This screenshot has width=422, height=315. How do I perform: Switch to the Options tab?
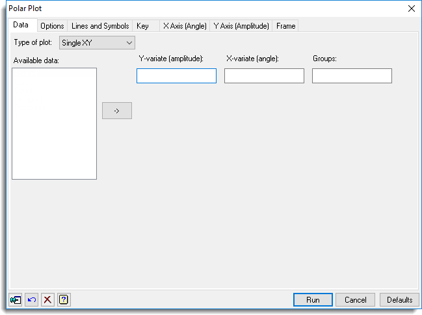point(52,26)
